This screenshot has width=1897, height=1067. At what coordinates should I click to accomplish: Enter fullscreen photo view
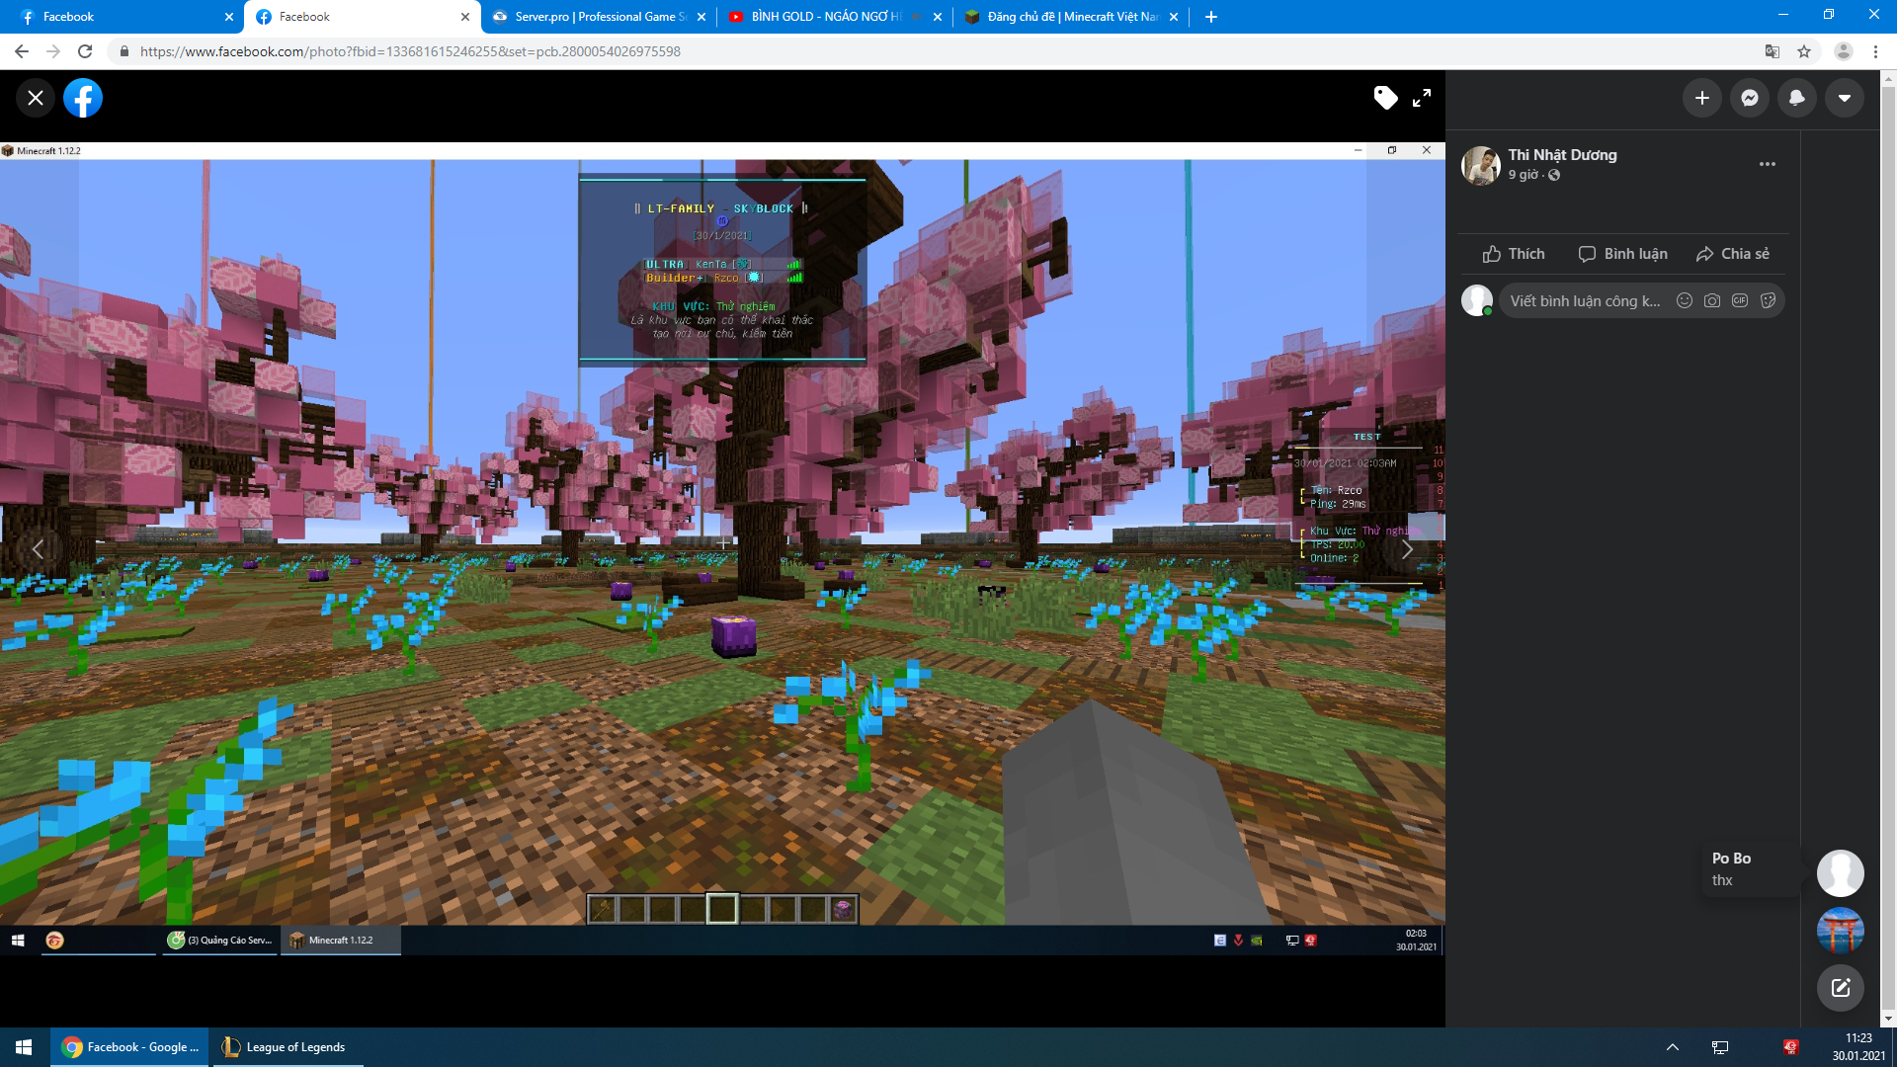1422,98
